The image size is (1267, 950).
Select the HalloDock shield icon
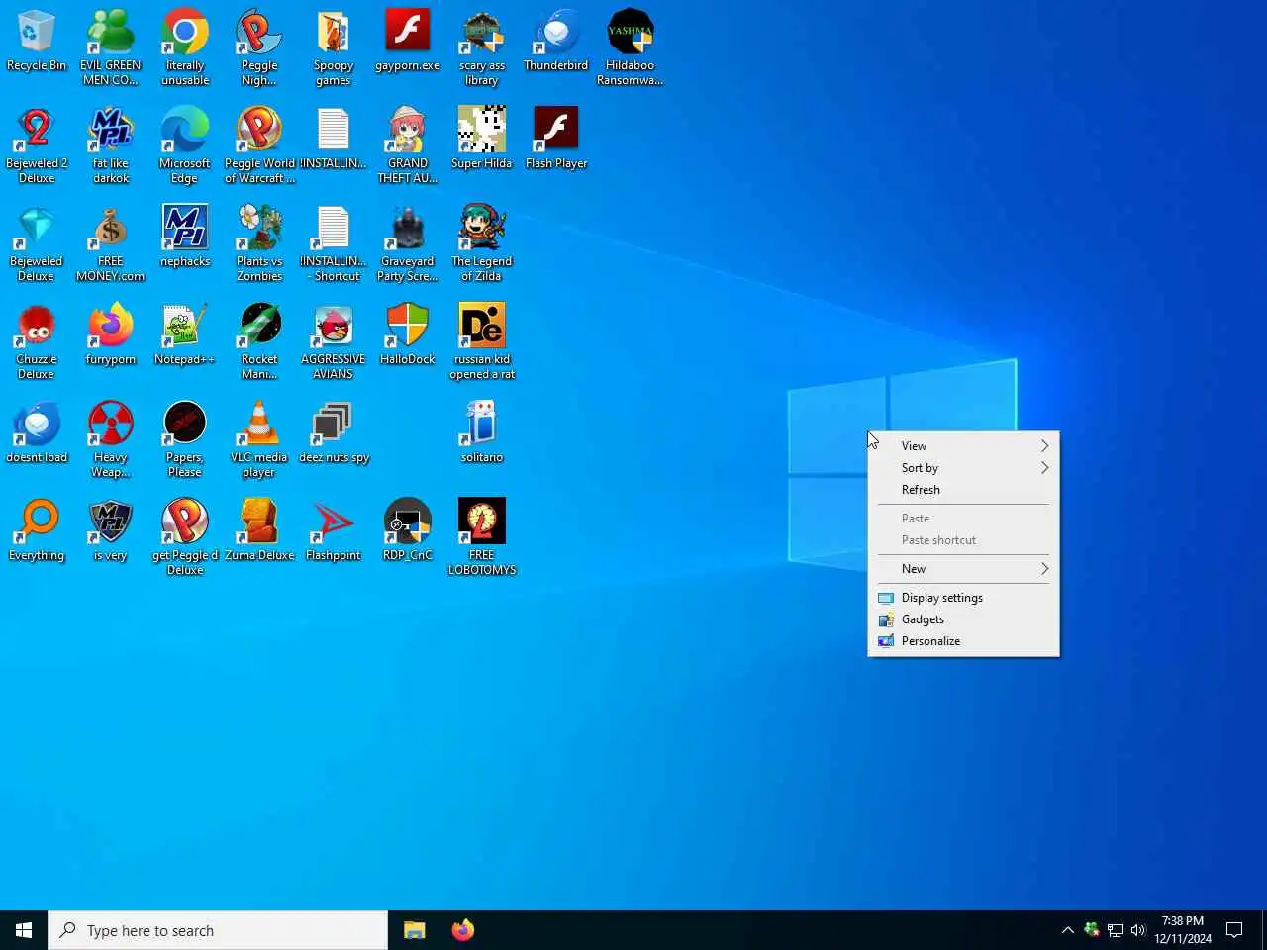[408, 335]
